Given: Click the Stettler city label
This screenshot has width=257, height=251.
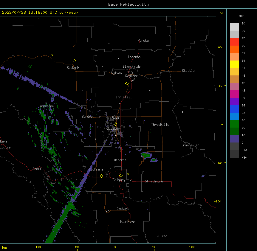Looking at the screenshot, I should [189, 71].
